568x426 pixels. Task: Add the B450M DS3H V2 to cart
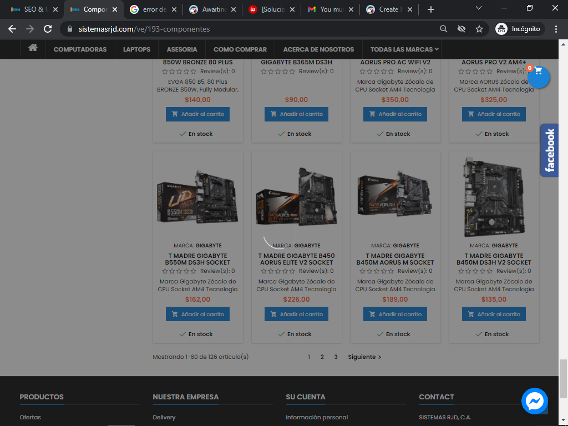coord(494,314)
